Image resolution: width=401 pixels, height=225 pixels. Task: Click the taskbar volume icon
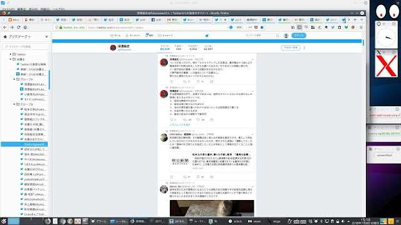coord(343,221)
